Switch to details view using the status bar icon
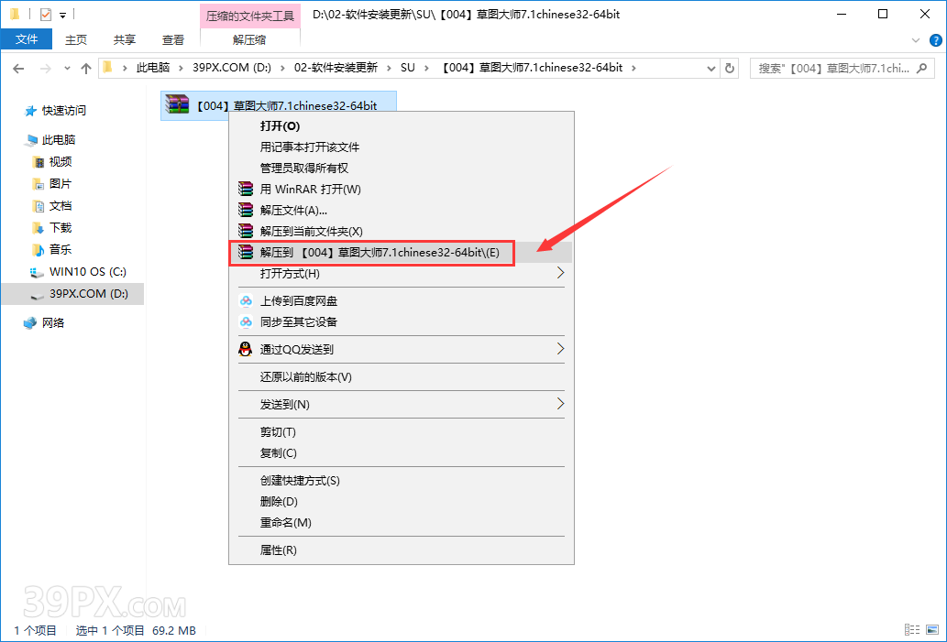The image size is (947, 642). [x=911, y=629]
